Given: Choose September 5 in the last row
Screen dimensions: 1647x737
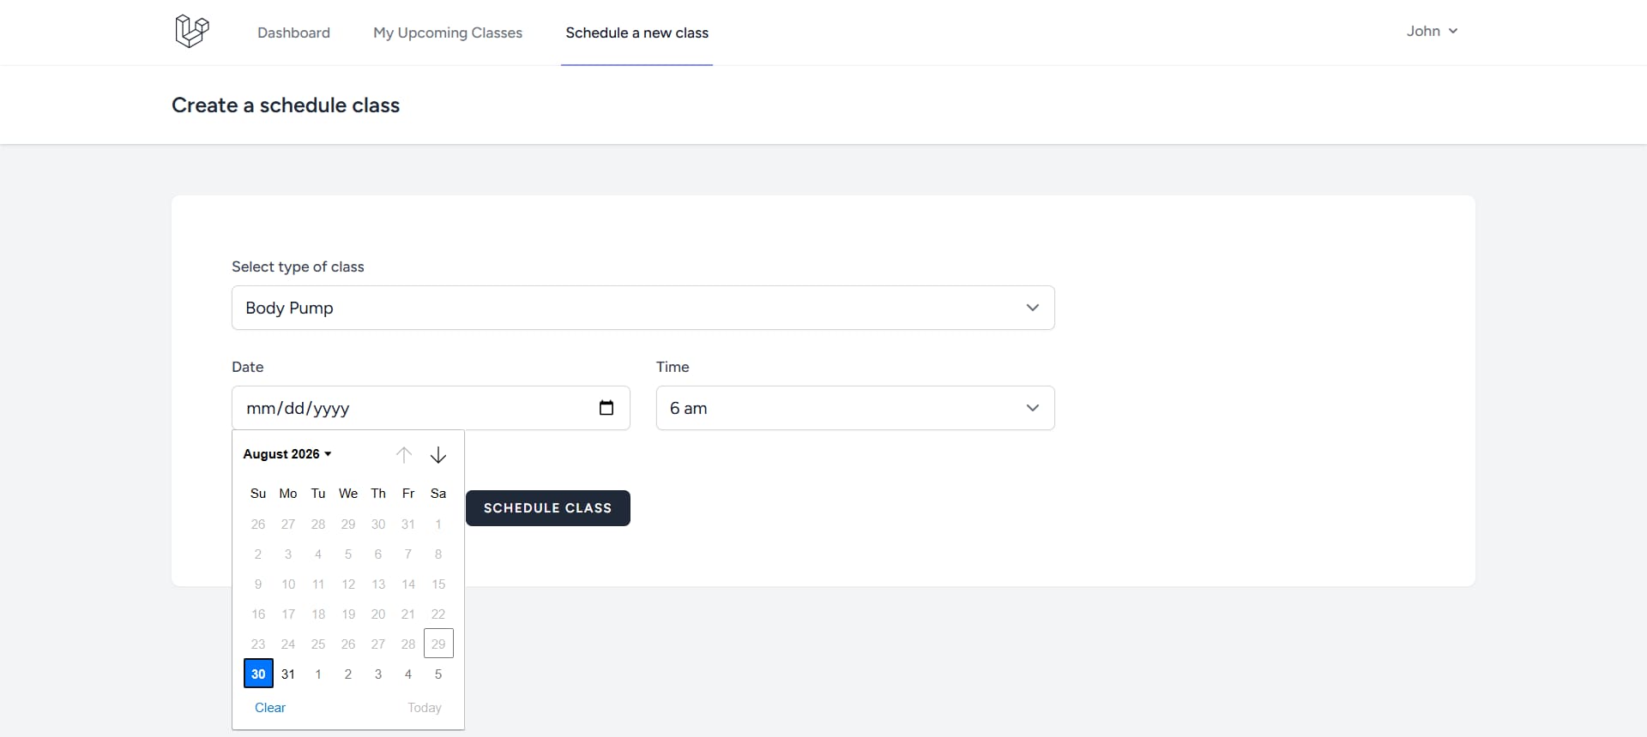Looking at the screenshot, I should point(438,674).
